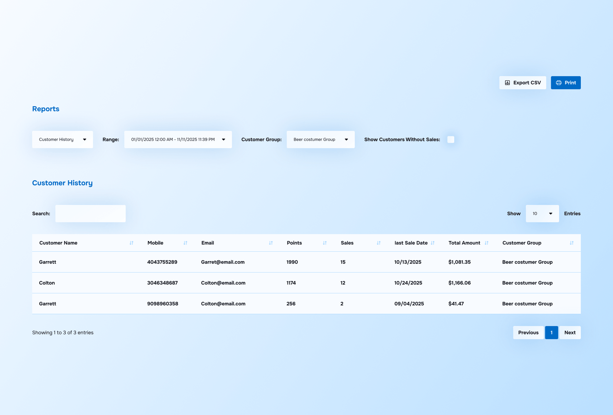Sort the Sales column
613x415 pixels.
(379, 243)
